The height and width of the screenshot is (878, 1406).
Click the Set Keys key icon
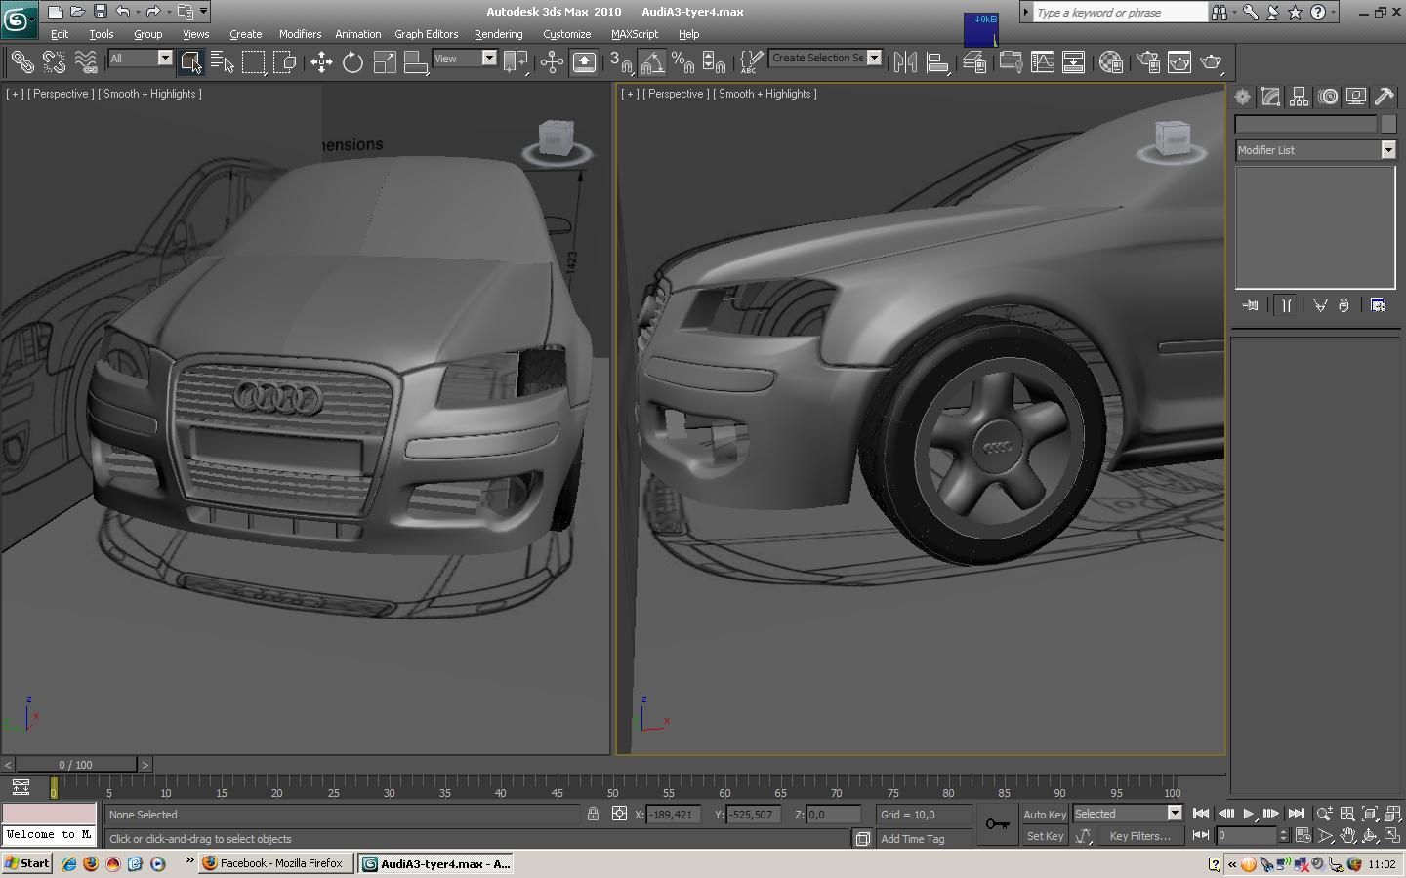coord(997,824)
